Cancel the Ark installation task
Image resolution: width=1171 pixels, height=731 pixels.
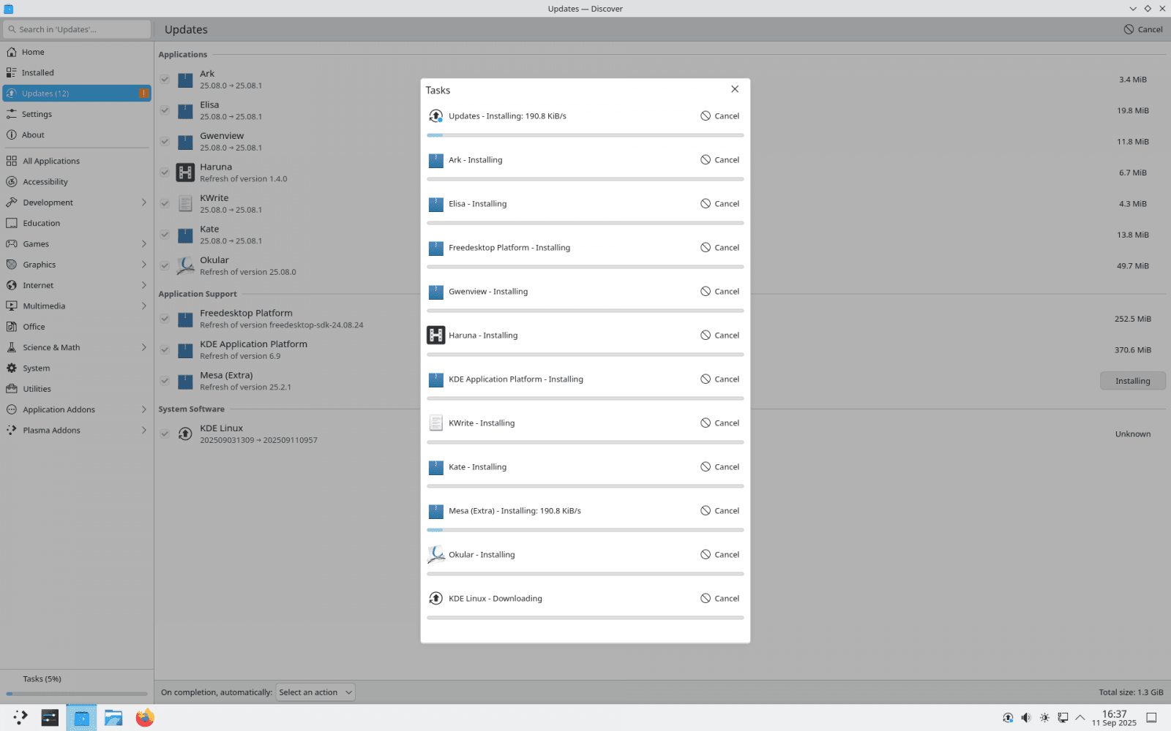click(719, 160)
